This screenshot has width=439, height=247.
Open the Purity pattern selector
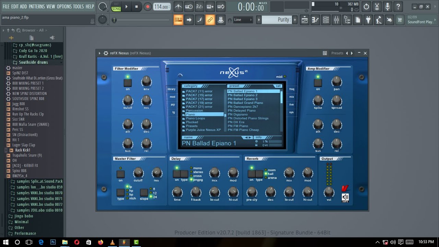click(x=277, y=20)
